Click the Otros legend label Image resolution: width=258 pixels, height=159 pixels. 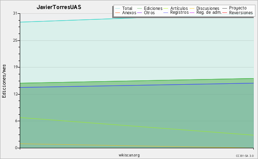(x=149, y=12)
